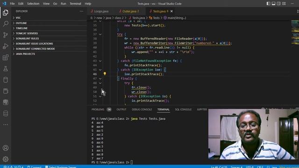Open the Run menu
Viewport: 299px width, 168px height.
coord(64,3)
